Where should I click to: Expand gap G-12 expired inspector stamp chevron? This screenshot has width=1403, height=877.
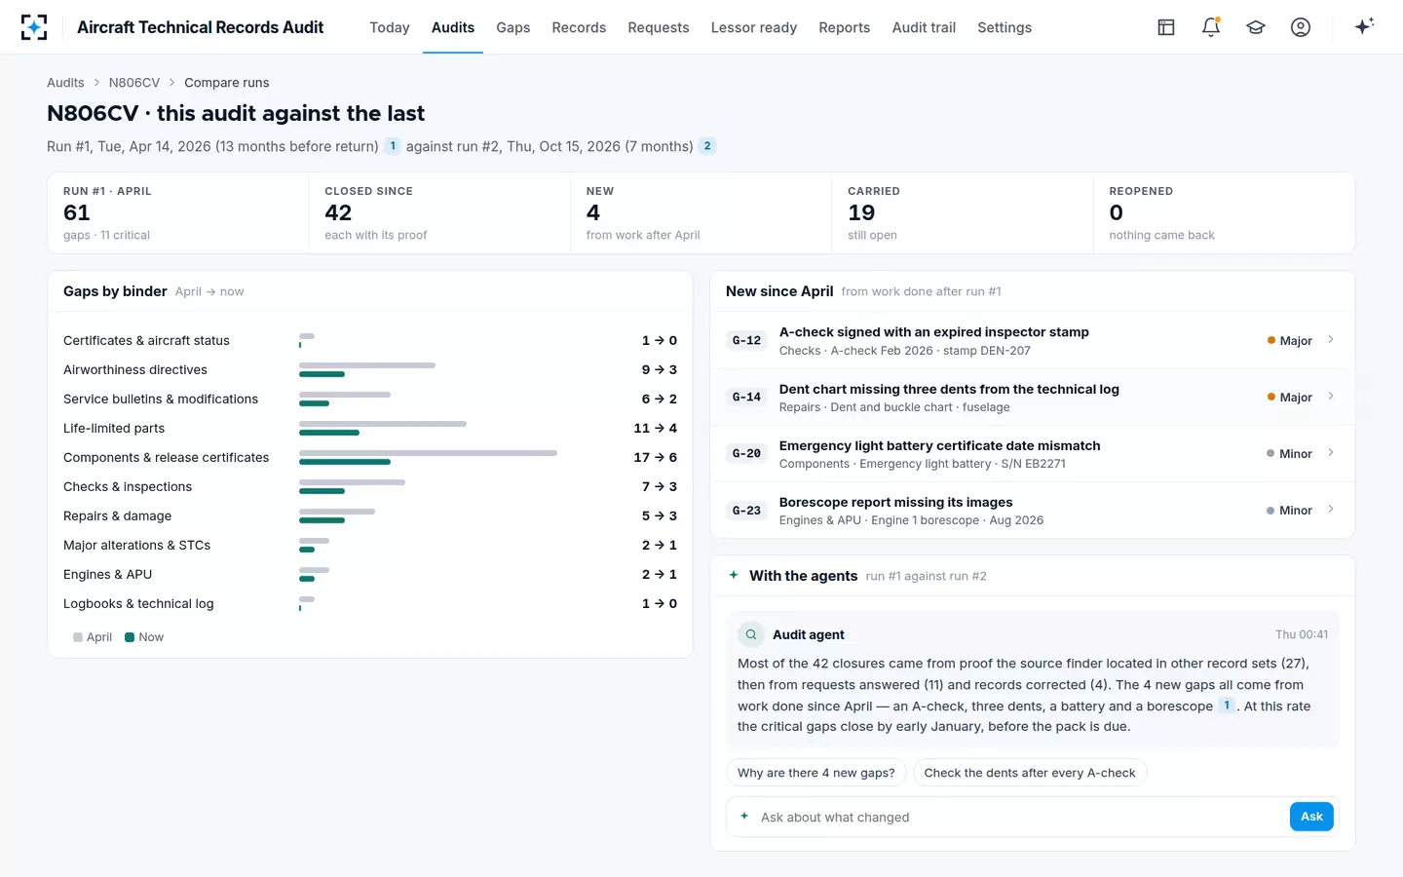[1331, 340]
